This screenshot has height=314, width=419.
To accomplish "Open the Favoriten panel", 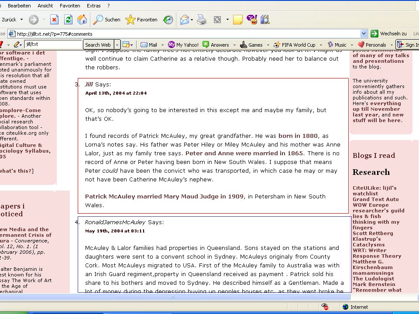I will [141, 20].
